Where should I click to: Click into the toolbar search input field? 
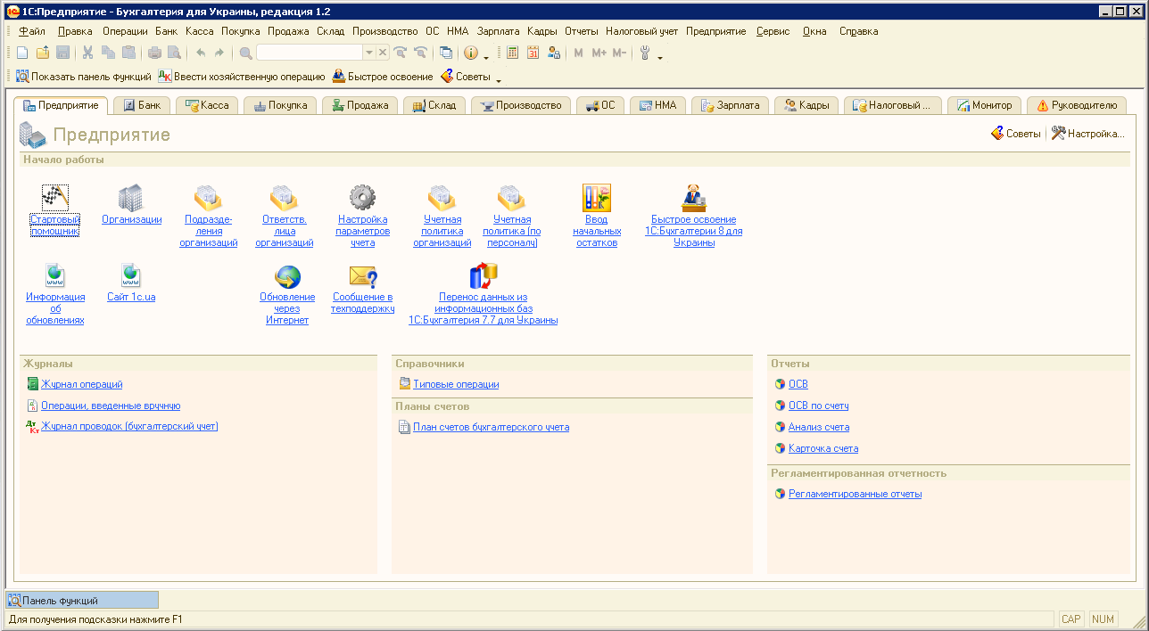click(310, 53)
